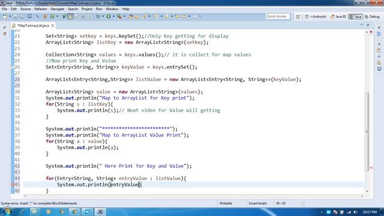Click the horizontal scrollbar right arrow

point(362,196)
